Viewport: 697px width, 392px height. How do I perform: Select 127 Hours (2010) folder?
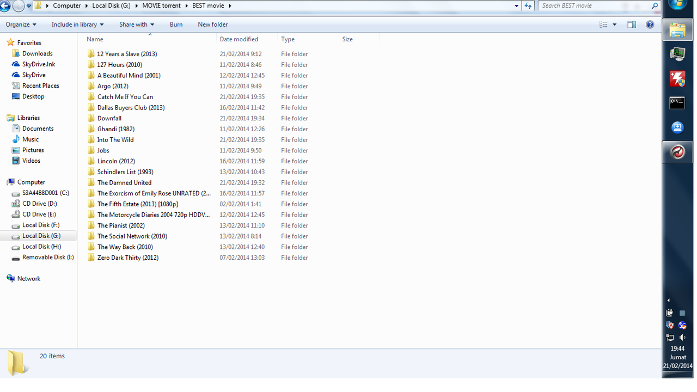119,65
